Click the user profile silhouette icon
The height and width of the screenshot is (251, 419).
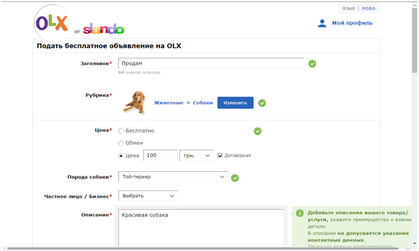tap(322, 23)
